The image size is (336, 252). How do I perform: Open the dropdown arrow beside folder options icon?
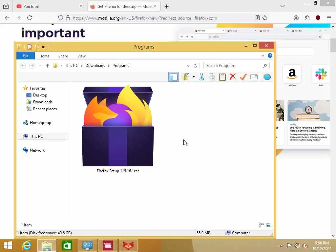(194, 77)
